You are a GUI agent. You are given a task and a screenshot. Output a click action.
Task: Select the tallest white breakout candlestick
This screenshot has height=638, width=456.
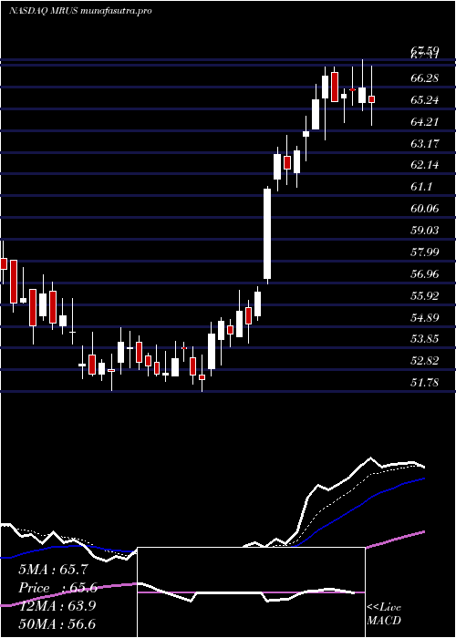267,235
